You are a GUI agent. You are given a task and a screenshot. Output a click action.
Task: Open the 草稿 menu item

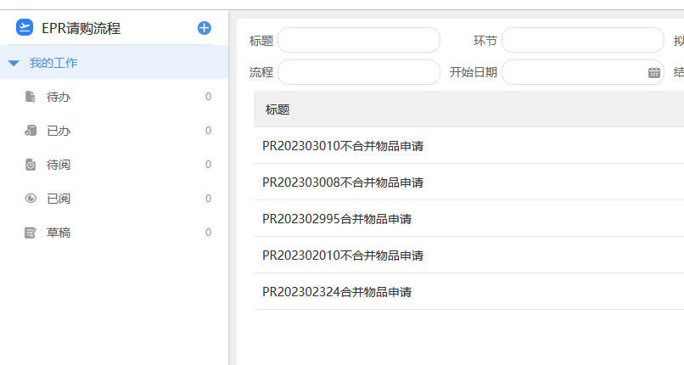[x=59, y=233]
